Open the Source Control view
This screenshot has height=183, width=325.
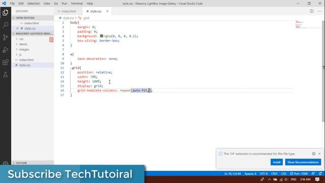(x=6, y=37)
